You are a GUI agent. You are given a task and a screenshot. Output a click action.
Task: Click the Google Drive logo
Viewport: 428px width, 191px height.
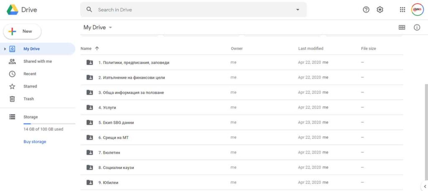pos(13,10)
